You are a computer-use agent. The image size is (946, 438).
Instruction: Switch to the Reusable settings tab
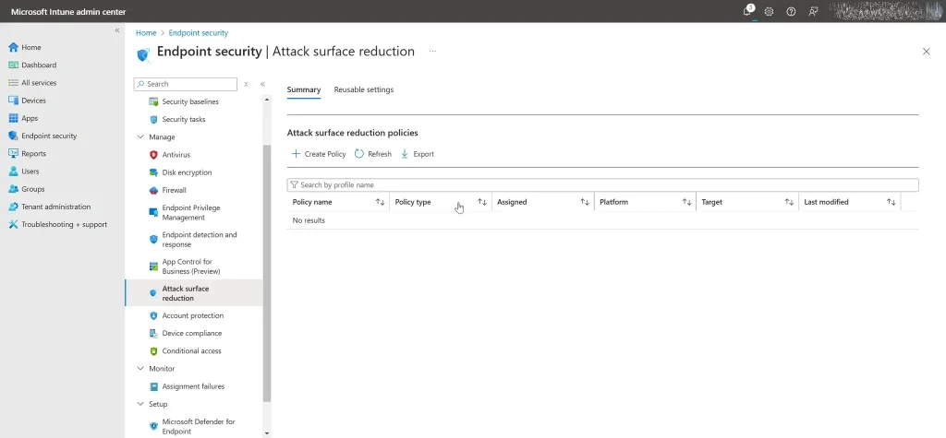pyautogui.click(x=364, y=89)
